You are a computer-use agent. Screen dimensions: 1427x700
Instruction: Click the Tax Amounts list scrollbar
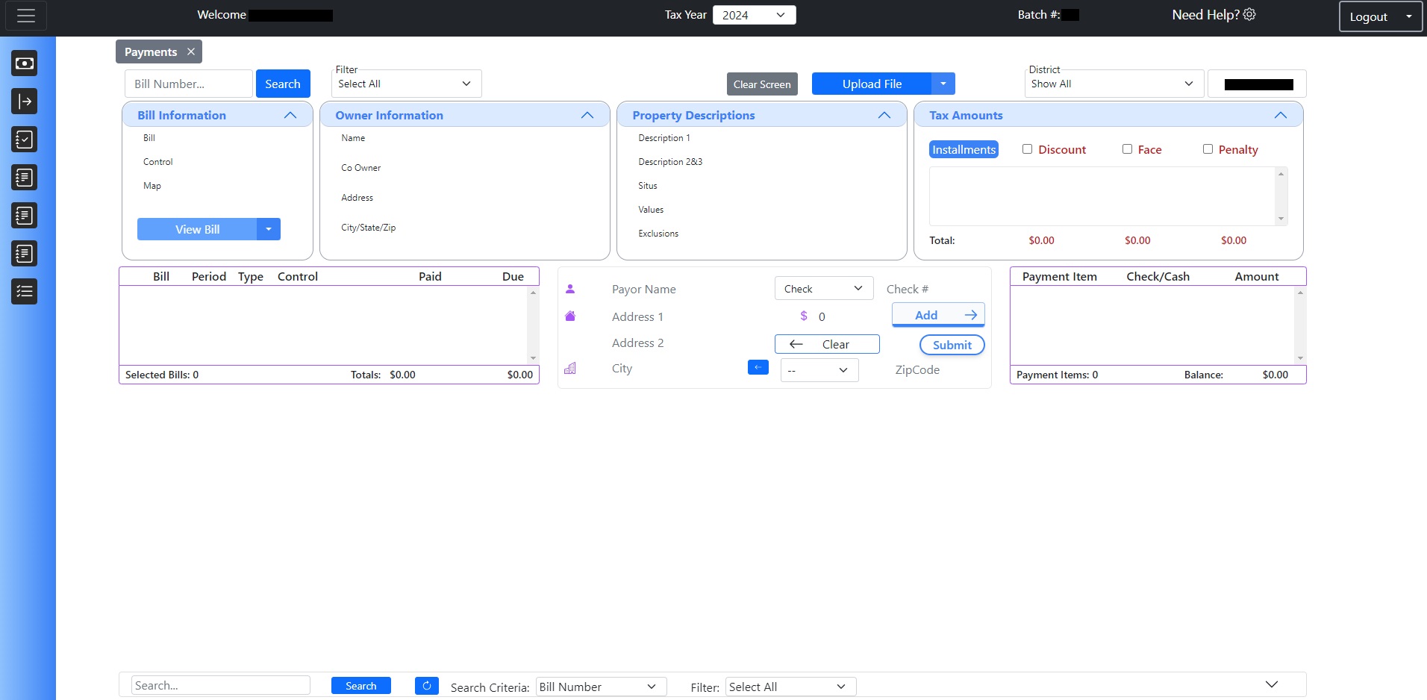[x=1281, y=196]
